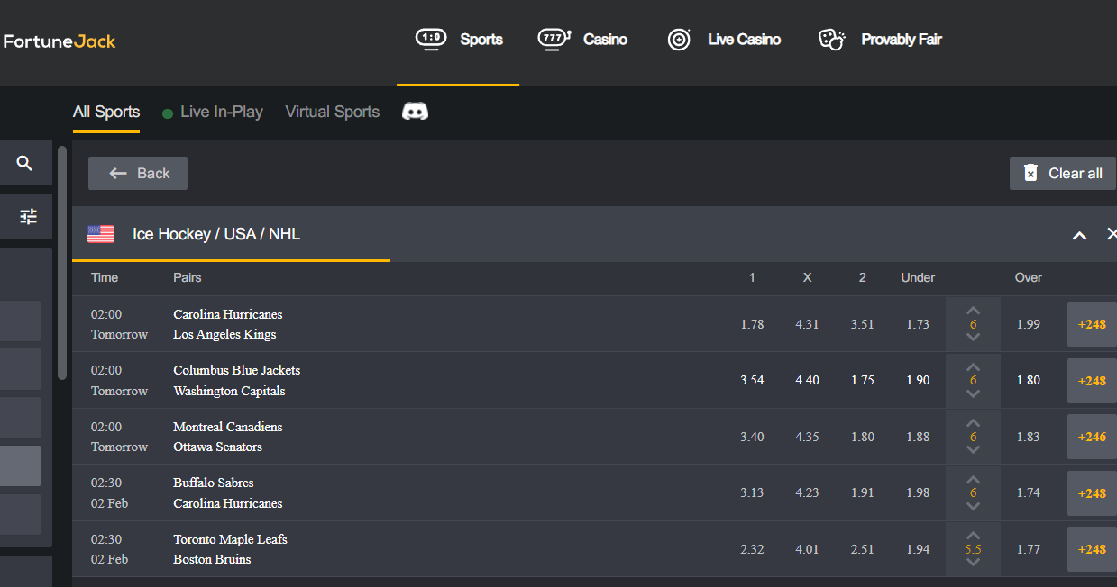
Task: Select 1.75 odds on Washington Capitals
Action: pyautogui.click(x=863, y=380)
